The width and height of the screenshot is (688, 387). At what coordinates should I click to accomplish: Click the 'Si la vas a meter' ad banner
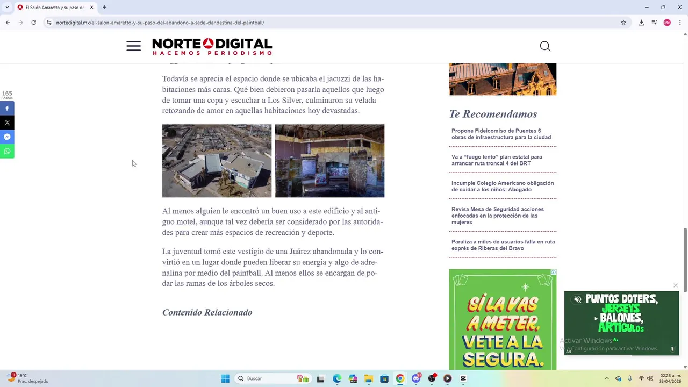click(x=503, y=319)
